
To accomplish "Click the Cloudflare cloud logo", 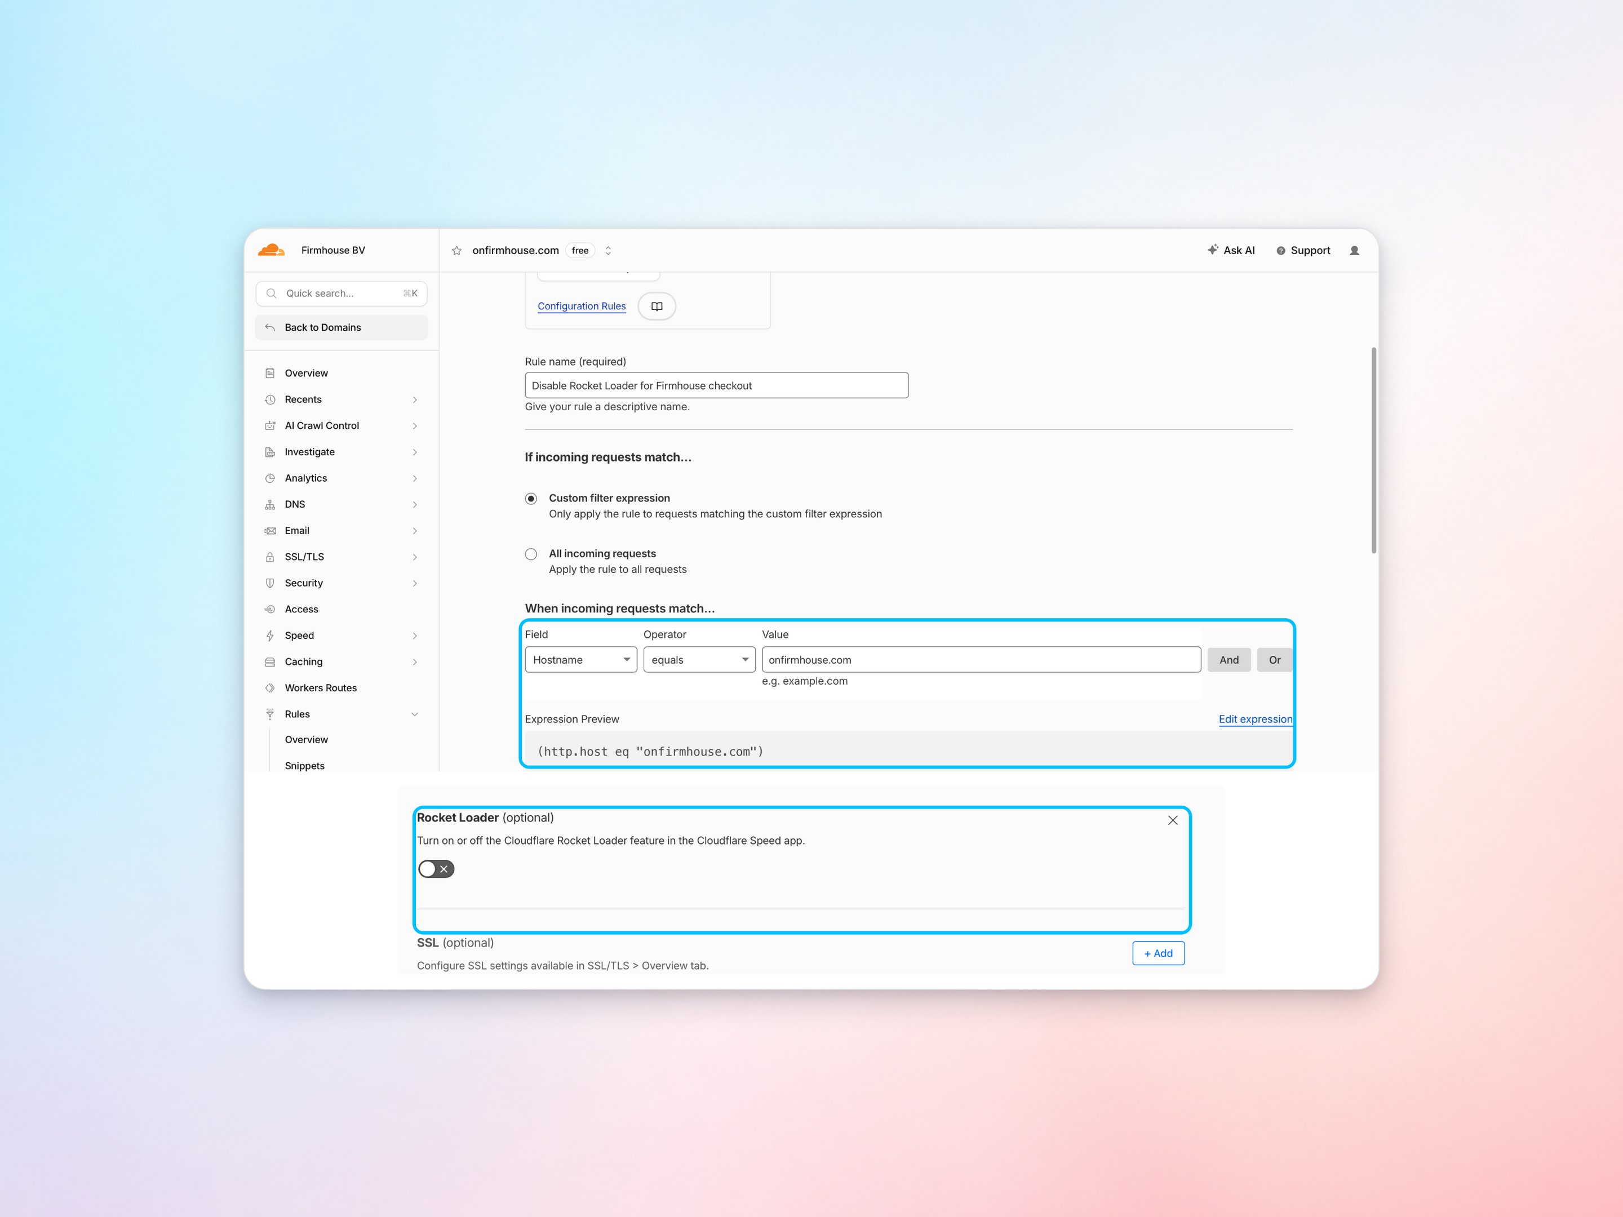I will click(270, 250).
